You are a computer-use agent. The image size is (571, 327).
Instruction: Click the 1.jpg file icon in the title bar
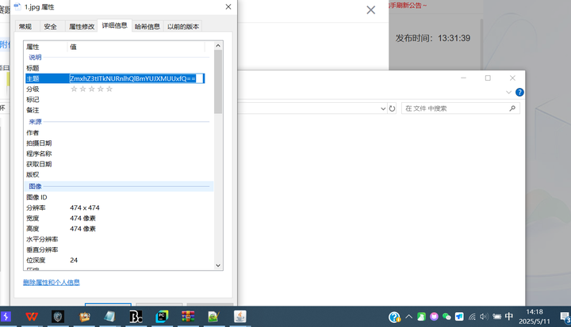(x=17, y=6)
